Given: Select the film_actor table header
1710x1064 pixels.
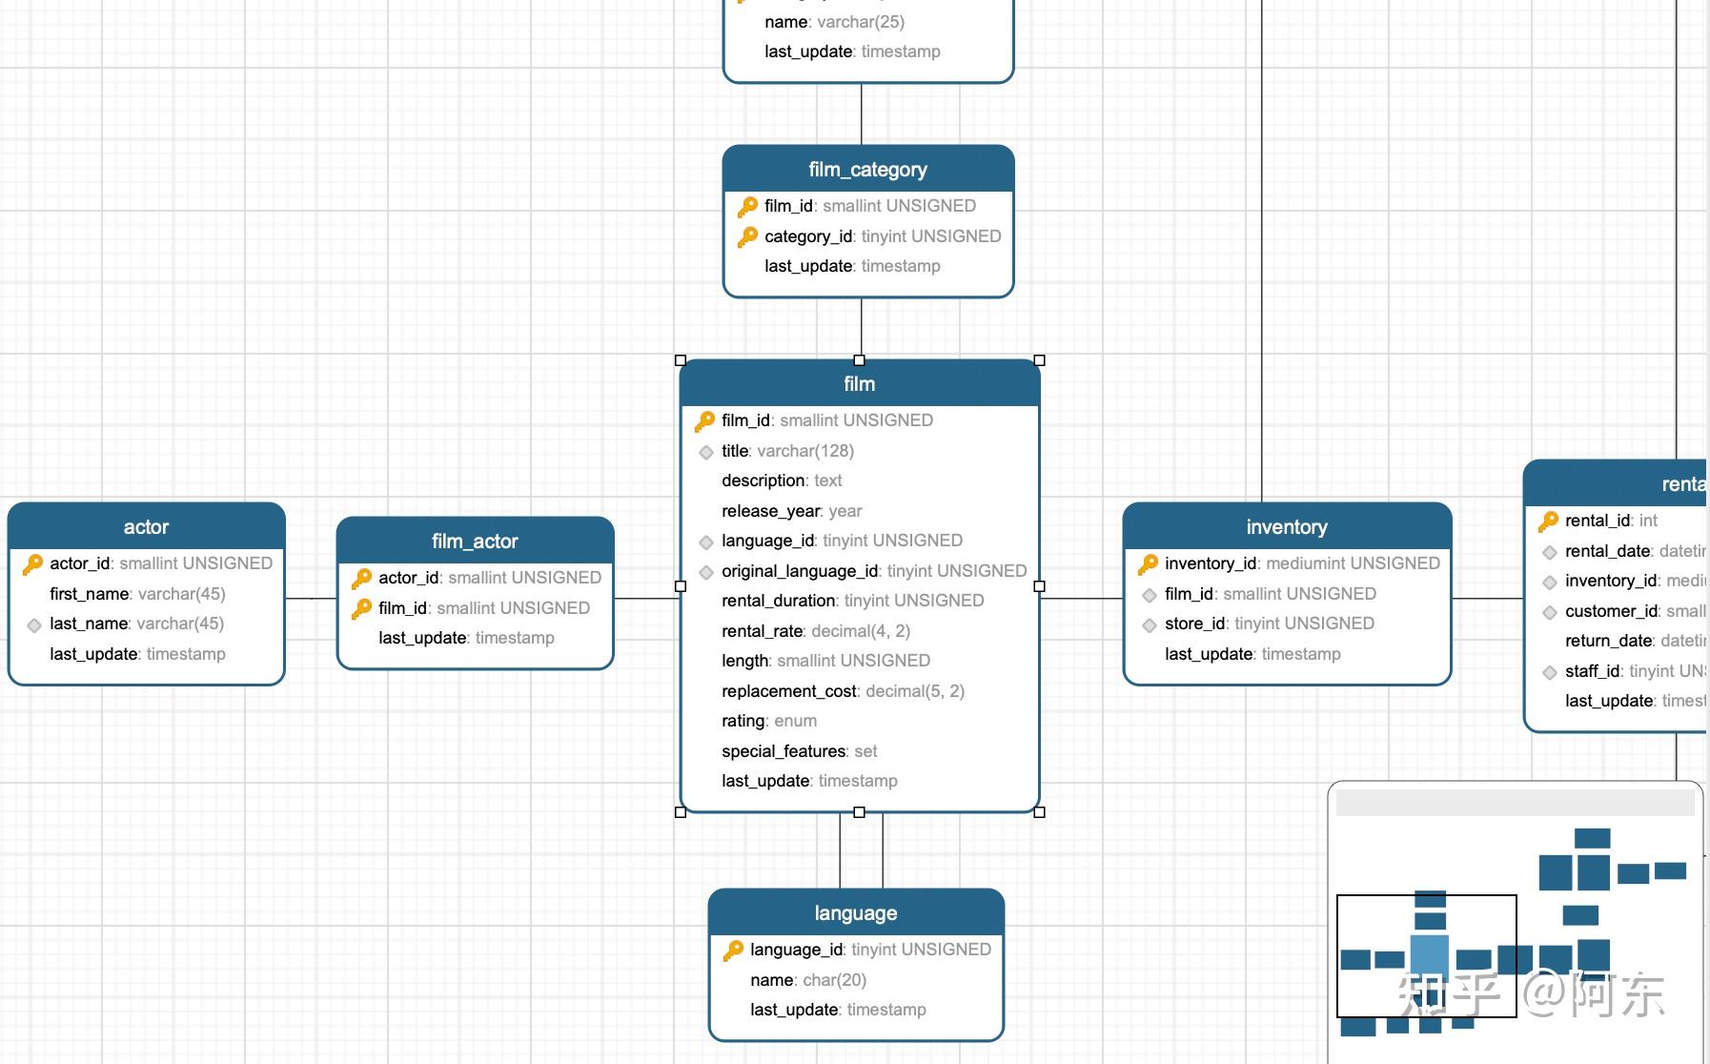Looking at the screenshot, I should pos(476,541).
